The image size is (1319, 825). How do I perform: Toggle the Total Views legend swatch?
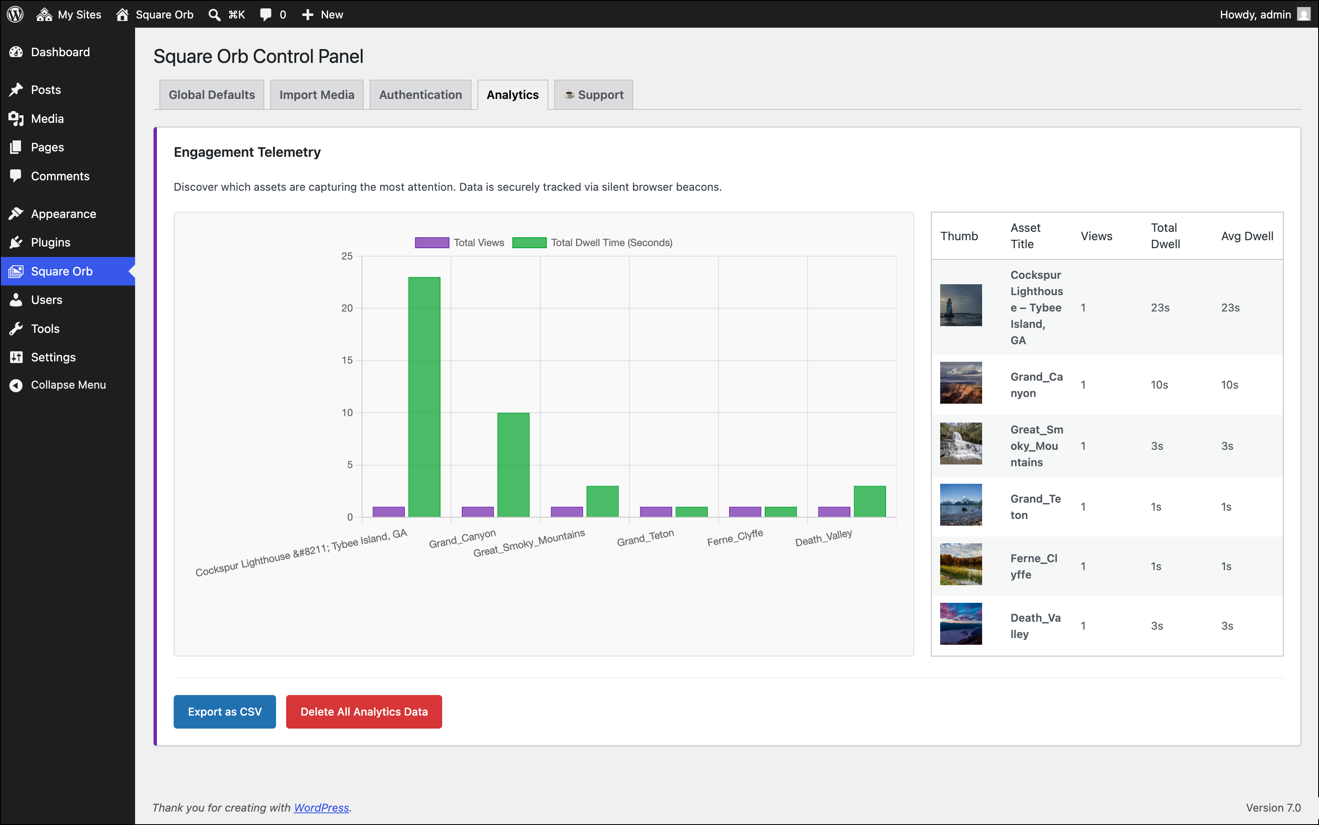point(432,242)
